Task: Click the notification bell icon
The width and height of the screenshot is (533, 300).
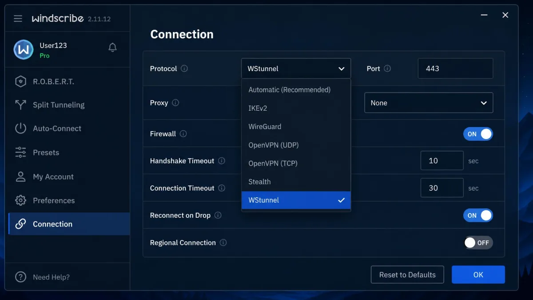Action: (113, 47)
